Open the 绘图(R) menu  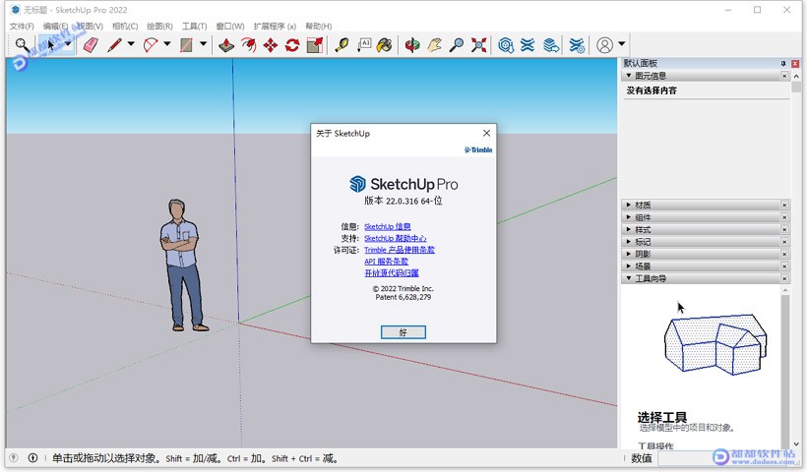(160, 27)
